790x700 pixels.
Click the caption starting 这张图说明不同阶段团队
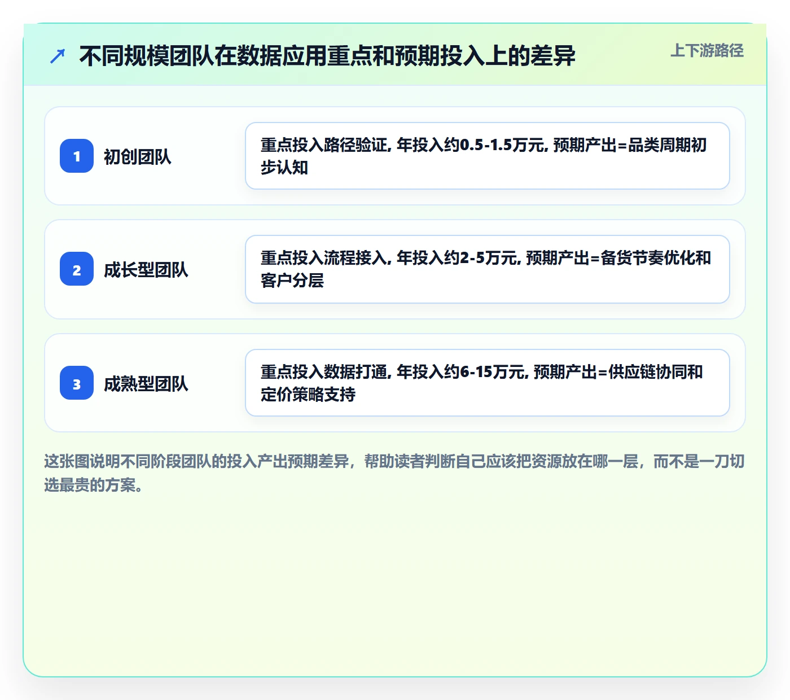tap(394, 473)
